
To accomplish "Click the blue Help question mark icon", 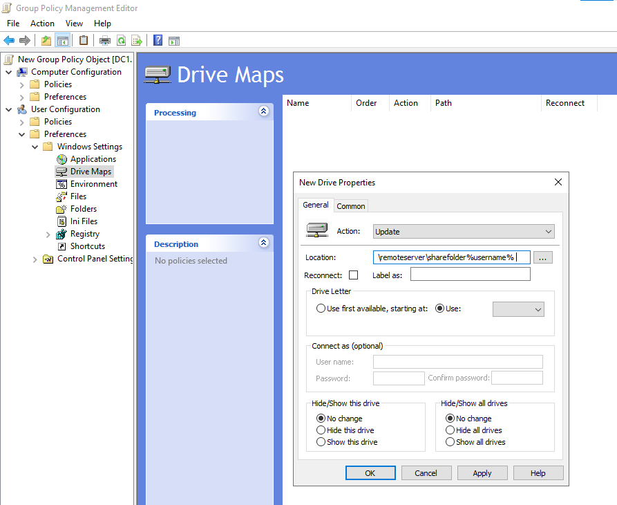I will pyautogui.click(x=158, y=40).
